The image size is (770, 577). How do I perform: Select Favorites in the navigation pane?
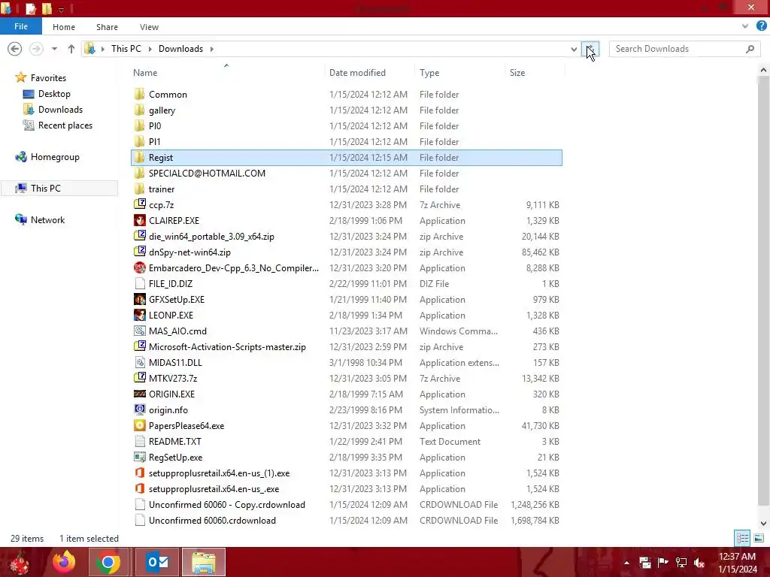tap(48, 77)
